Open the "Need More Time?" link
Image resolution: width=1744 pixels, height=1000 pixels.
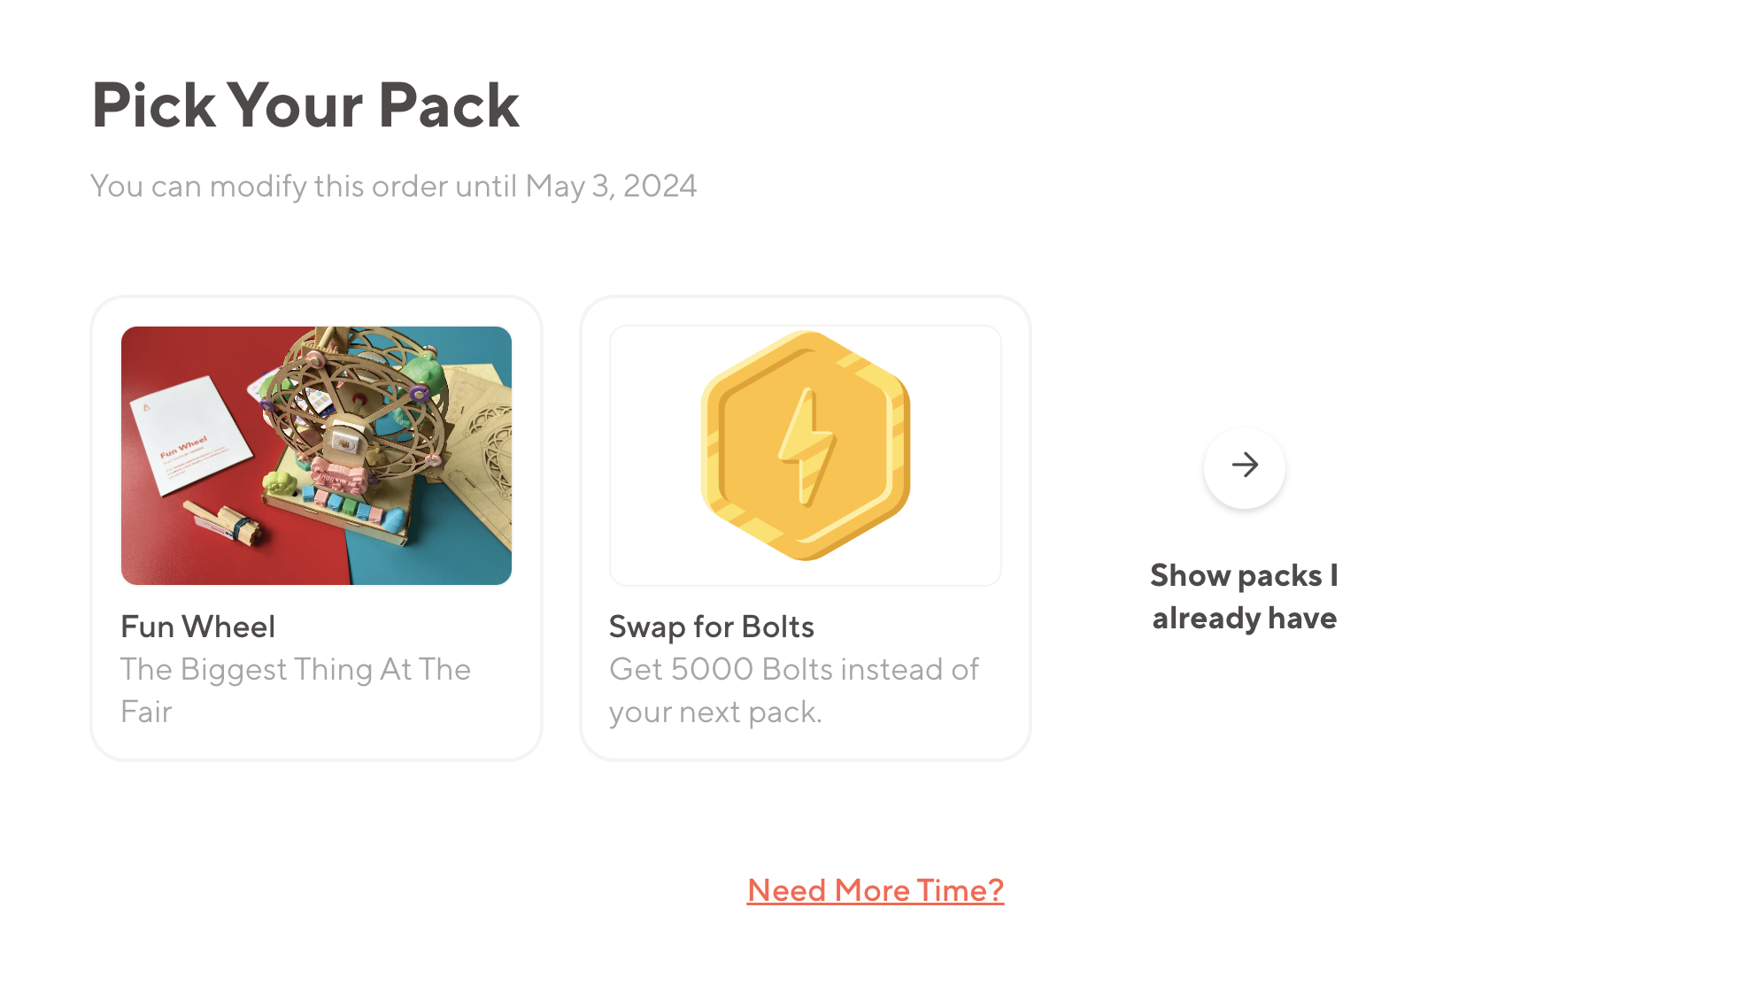coord(875,890)
